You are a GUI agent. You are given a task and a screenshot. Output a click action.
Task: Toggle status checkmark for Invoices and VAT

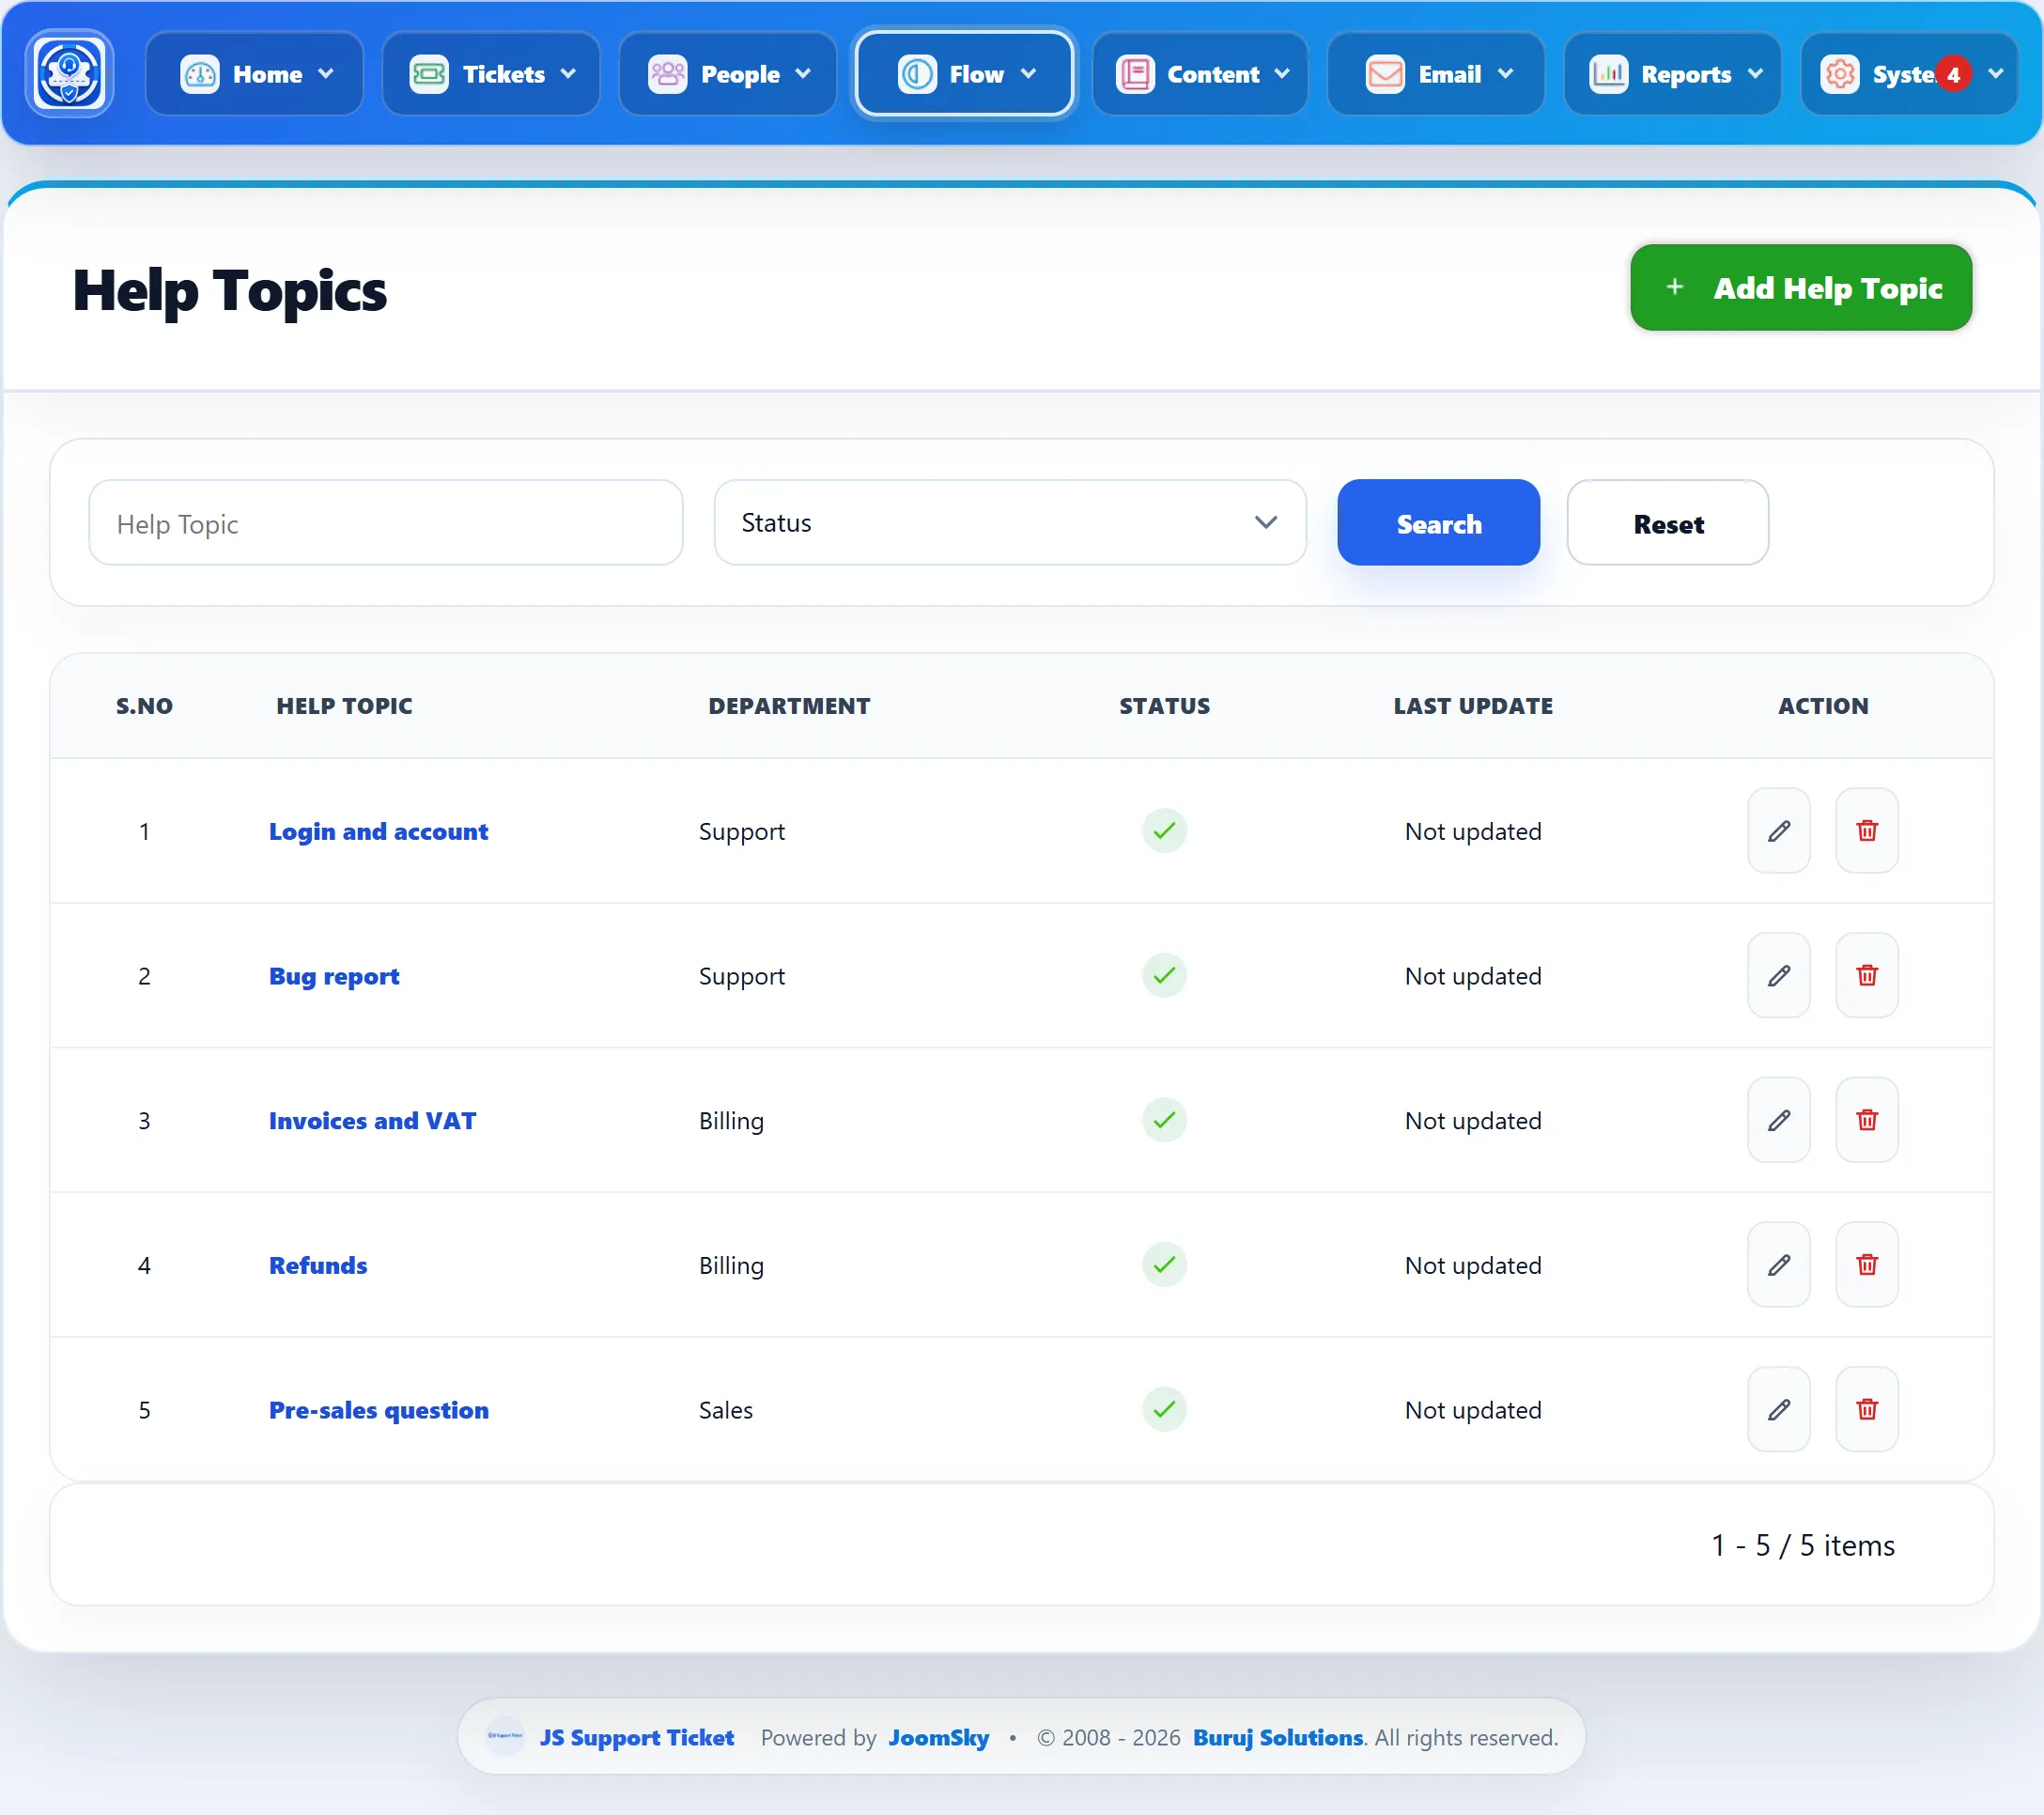[1164, 1120]
